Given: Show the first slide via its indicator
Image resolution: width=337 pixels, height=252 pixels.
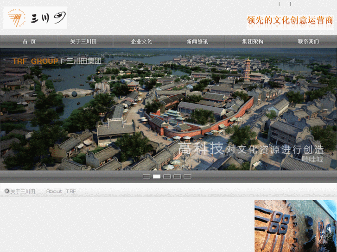Looking at the screenshot, I should [x=146, y=177].
